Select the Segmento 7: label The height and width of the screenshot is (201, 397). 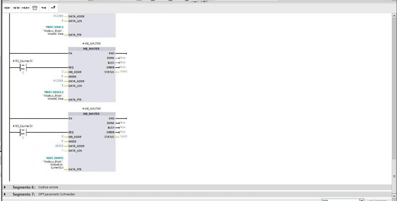24,194
